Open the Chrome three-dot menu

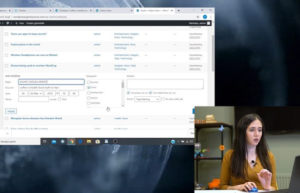tap(210, 17)
